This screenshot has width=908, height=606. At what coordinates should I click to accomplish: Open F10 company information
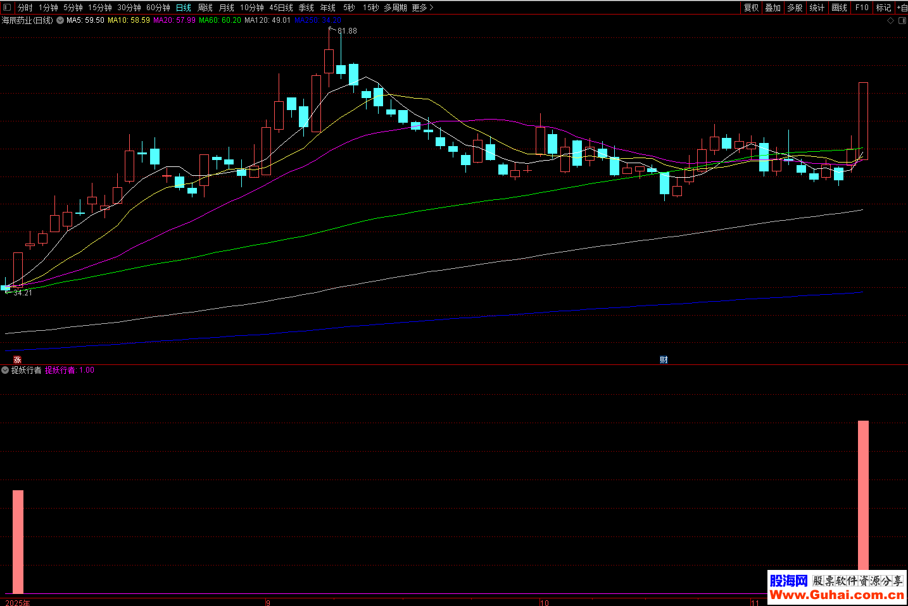point(862,8)
